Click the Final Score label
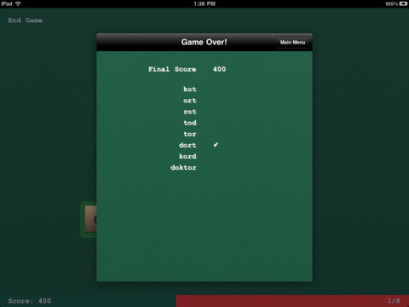This screenshot has width=409, height=307. pos(172,69)
